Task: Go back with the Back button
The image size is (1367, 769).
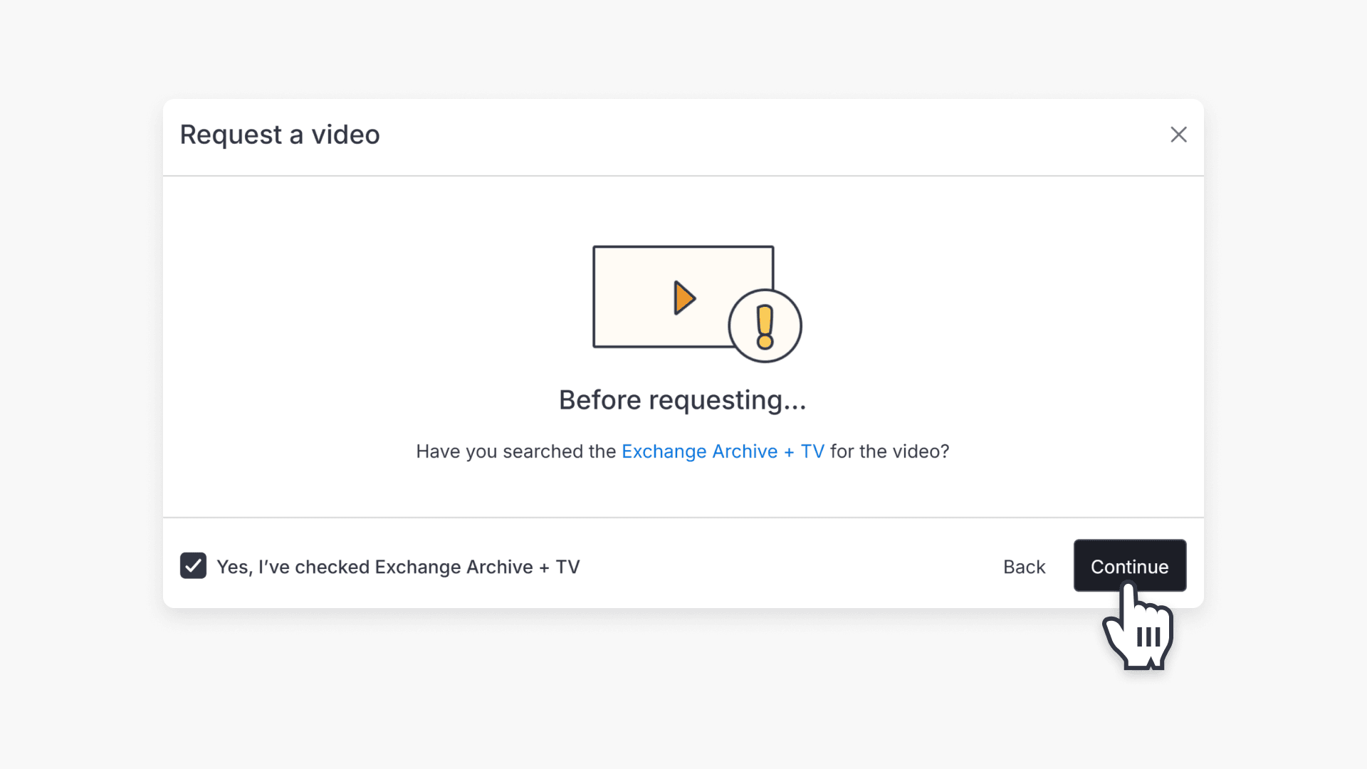Action: (1024, 567)
